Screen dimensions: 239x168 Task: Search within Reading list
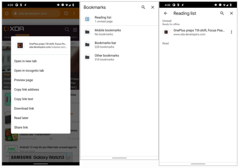222,13
